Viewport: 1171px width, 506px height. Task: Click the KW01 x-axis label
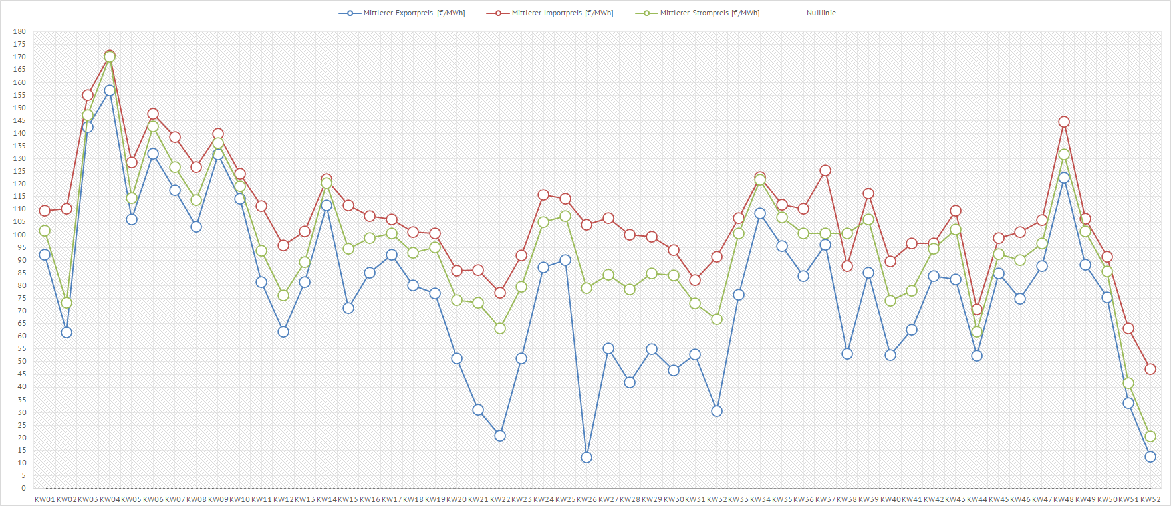(x=45, y=499)
